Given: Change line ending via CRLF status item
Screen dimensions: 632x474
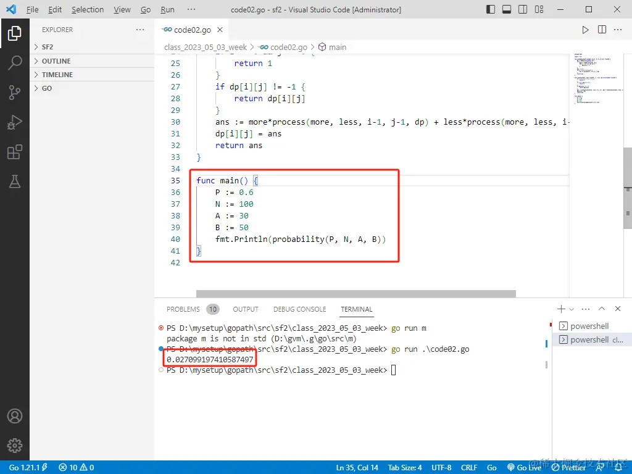Looking at the screenshot, I should (469, 468).
